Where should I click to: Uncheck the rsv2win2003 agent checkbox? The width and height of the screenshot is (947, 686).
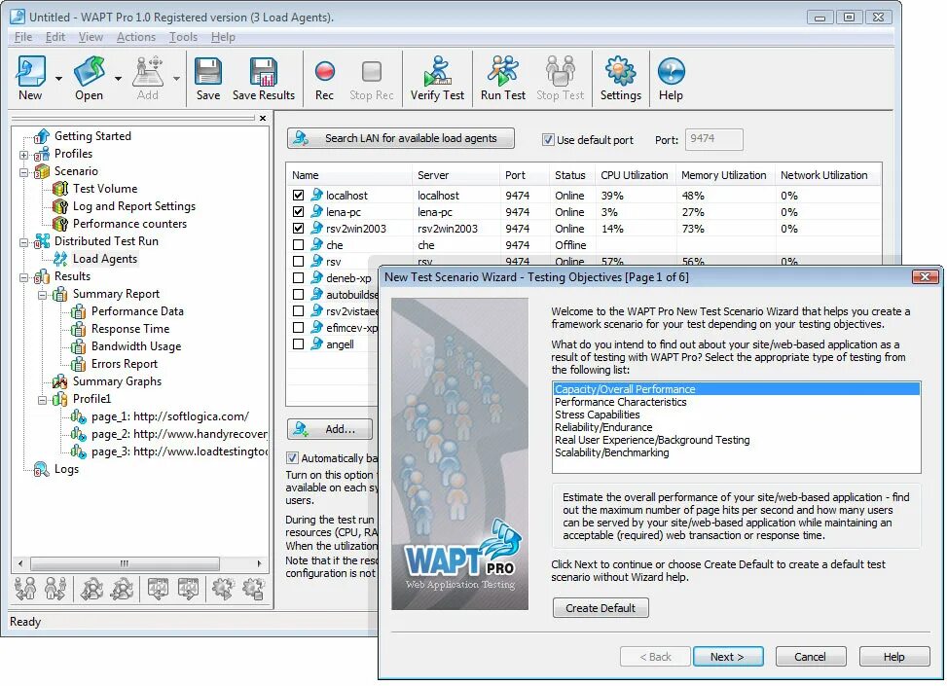(x=298, y=229)
